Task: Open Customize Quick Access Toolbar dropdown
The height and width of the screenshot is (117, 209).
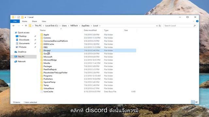Action: tap(25, 17)
